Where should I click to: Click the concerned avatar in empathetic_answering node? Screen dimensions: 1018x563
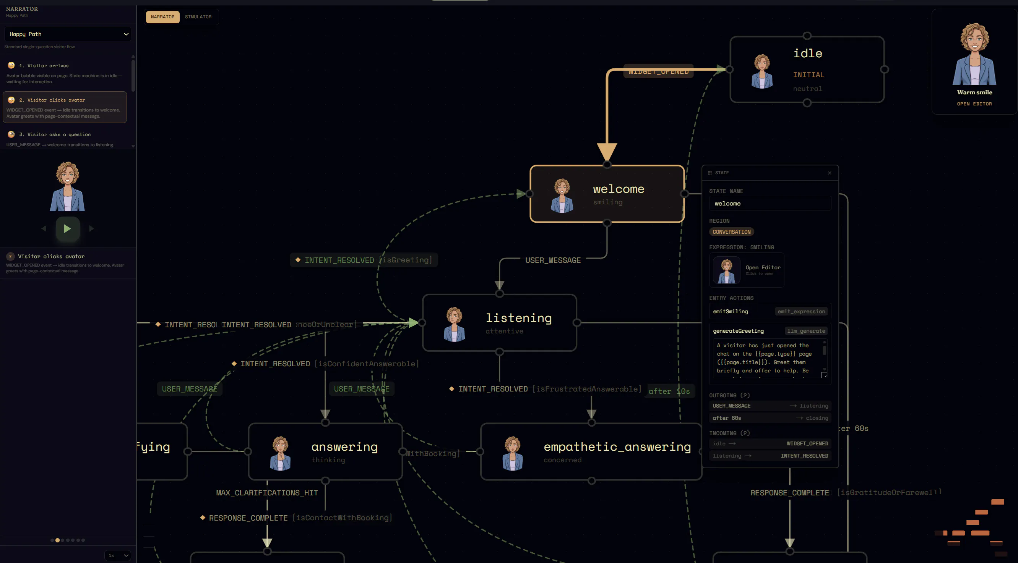tap(512, 453)
